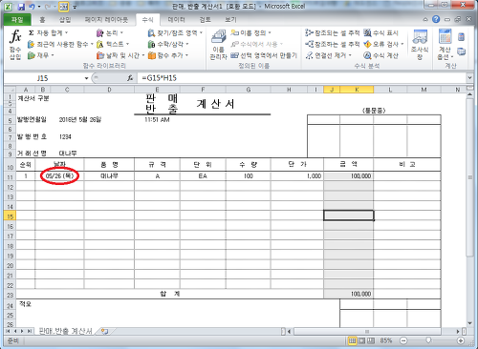Open the Undo history dropdown arrow

(x=39, y=7)
